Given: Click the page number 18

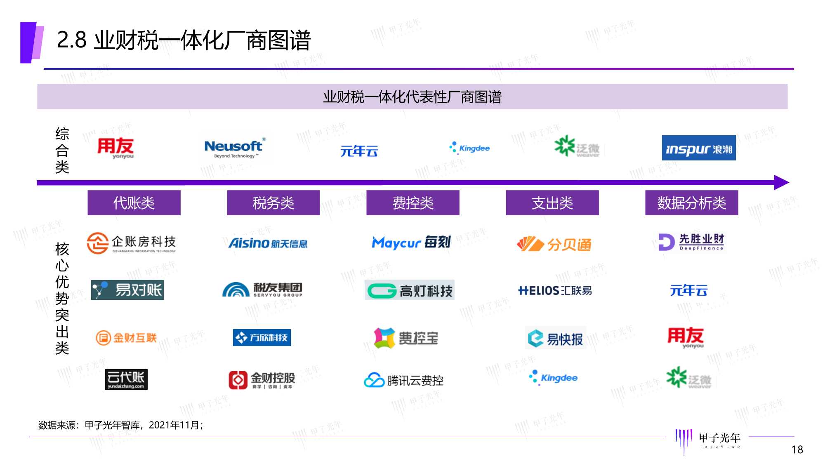Looking at the screenshot, I should click(x=797, y=450).
